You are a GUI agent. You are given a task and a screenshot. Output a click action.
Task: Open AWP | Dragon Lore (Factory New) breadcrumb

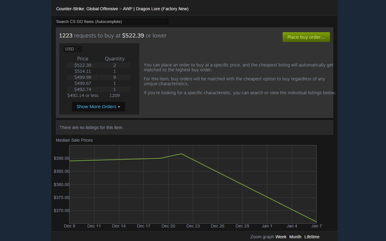156,9
